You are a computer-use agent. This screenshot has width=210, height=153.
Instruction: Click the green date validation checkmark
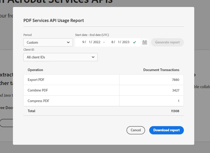pos(134,42)
